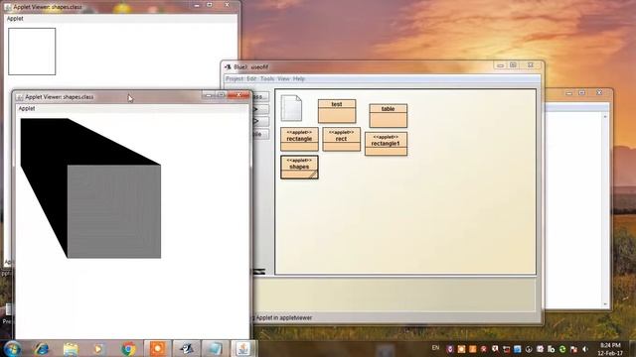636x357 pixels.
Task: Click the front Applet Viewer title icon
Action: 19,97
